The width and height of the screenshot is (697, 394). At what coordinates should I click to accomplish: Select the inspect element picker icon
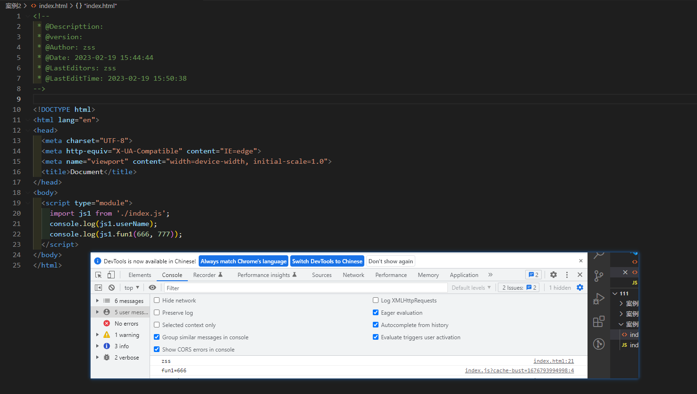point(99,275)
